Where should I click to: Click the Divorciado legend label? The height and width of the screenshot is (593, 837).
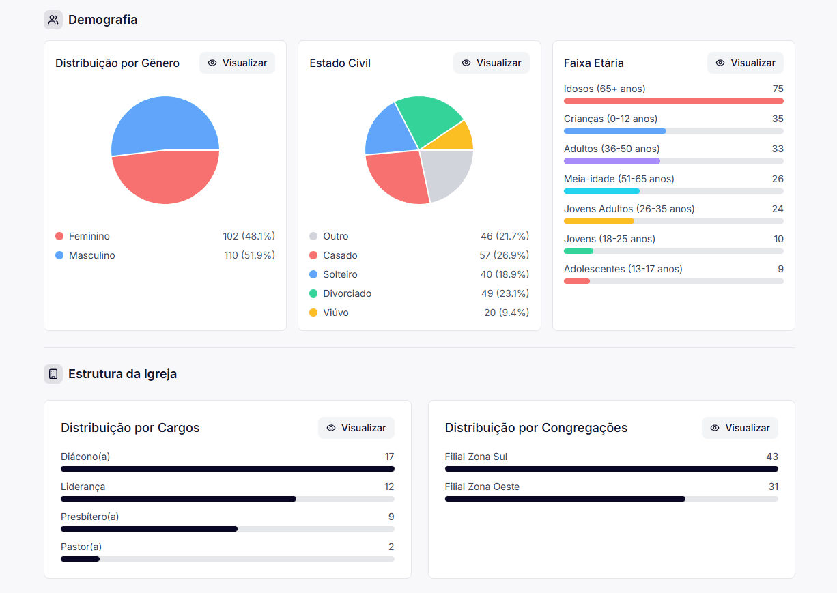point(347,293)
